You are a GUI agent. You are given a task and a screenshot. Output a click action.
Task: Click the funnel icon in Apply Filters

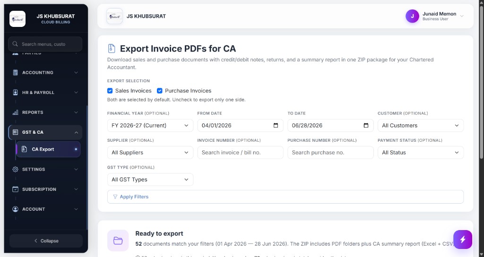115,197
